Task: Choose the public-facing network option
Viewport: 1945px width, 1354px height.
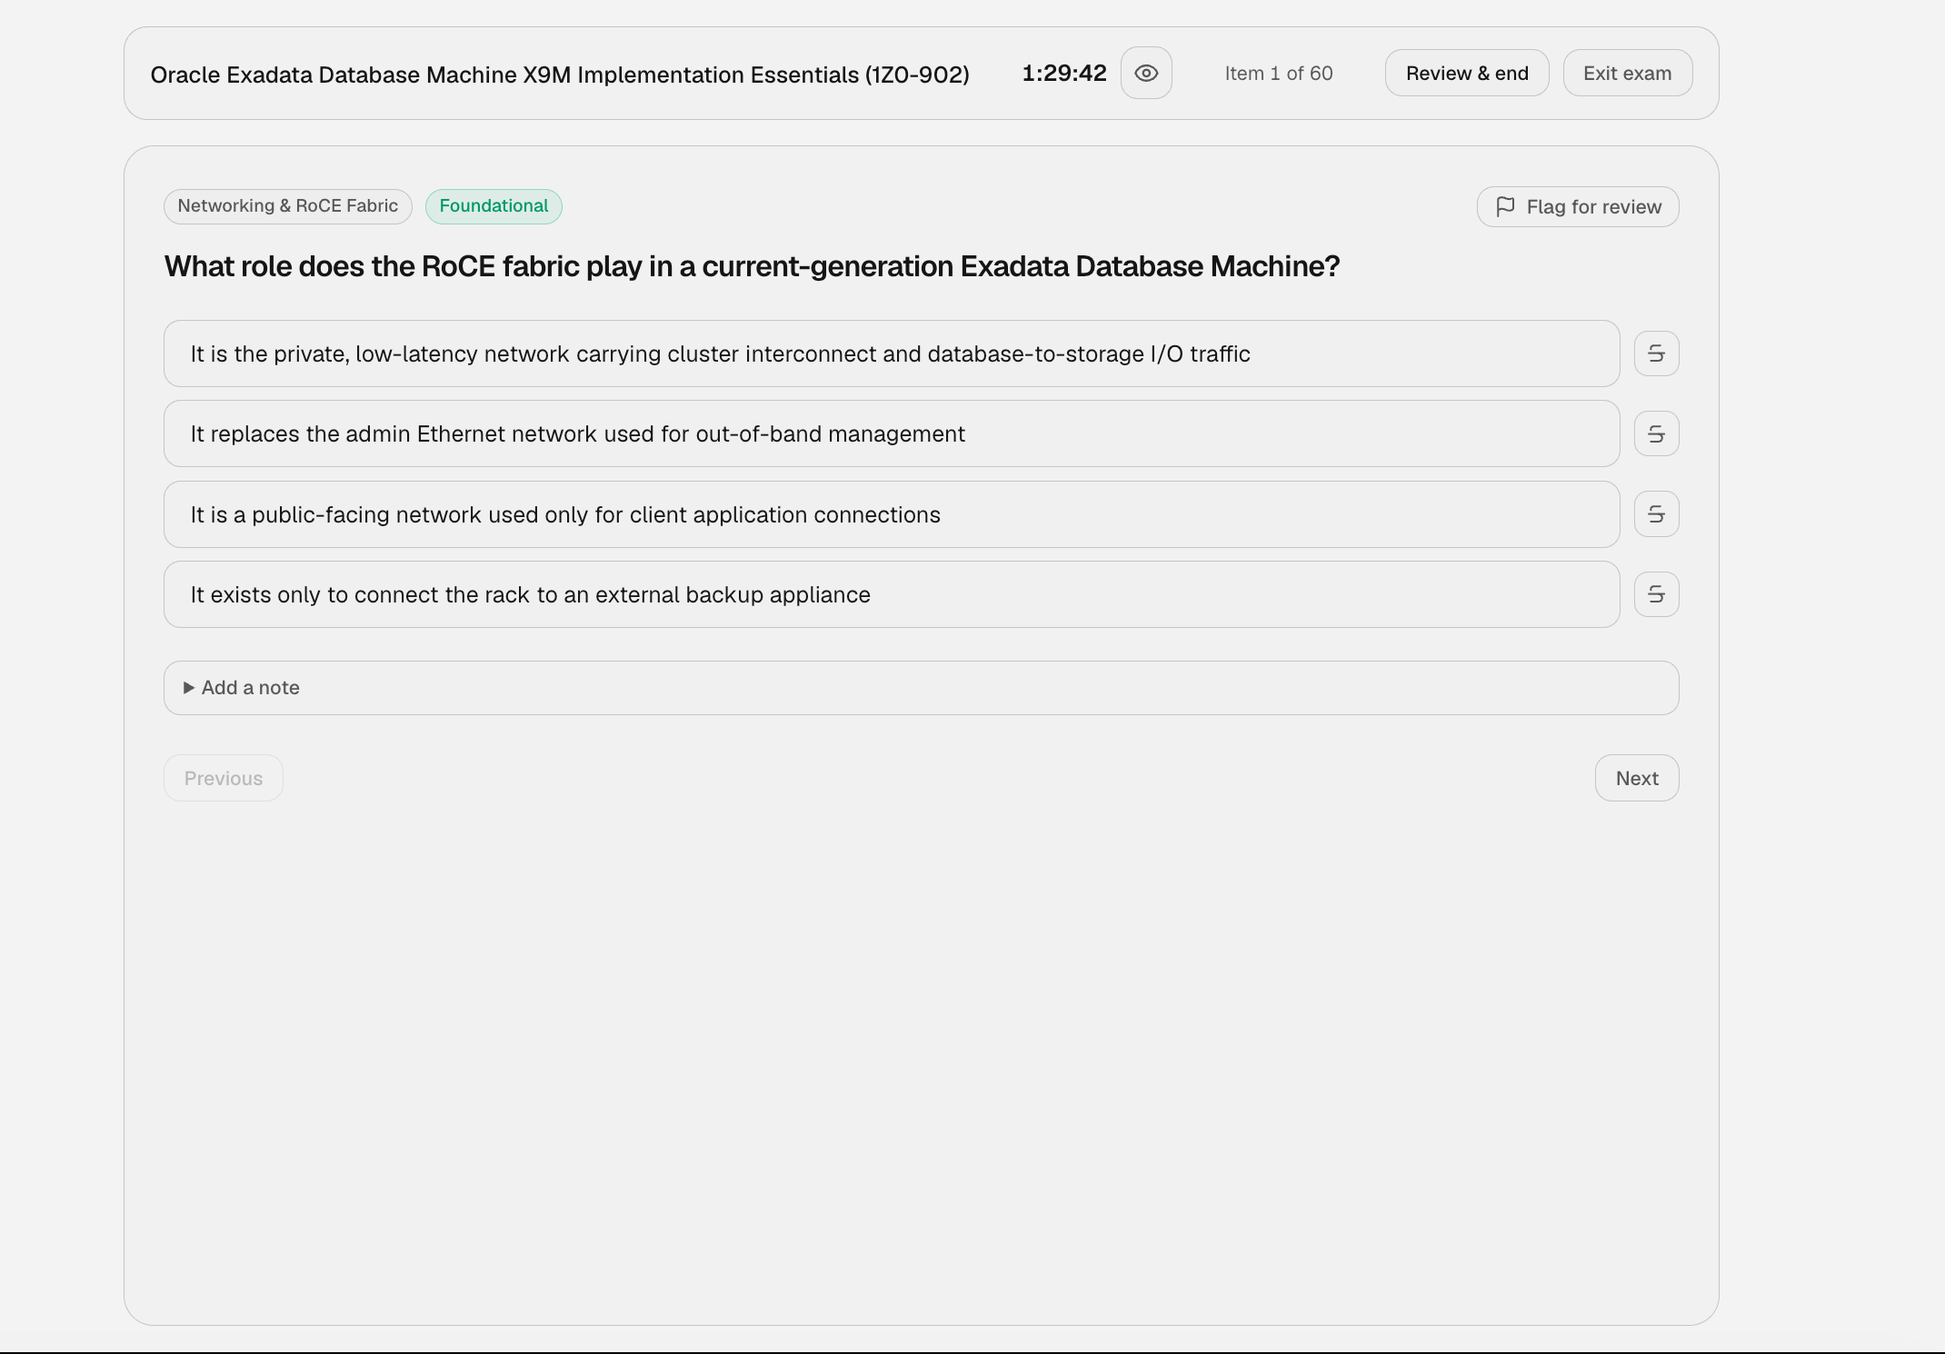Action: pyautogui.click(x=892, y=514)
